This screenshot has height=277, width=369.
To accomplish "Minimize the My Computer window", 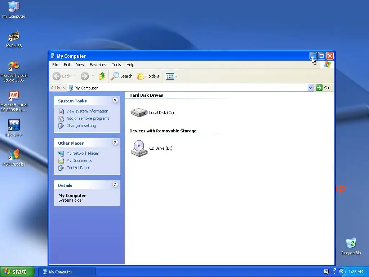I will point(313,56).
